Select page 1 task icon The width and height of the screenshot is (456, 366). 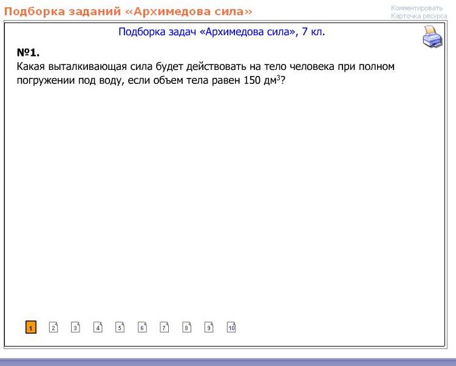pos(31,327)
